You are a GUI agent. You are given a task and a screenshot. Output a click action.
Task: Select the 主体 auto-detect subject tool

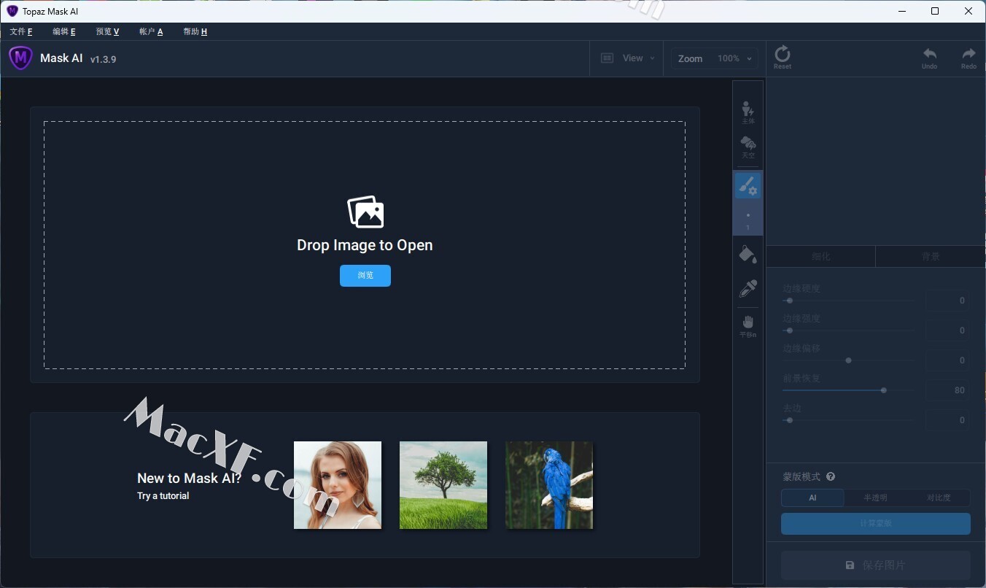click(748, 112)
